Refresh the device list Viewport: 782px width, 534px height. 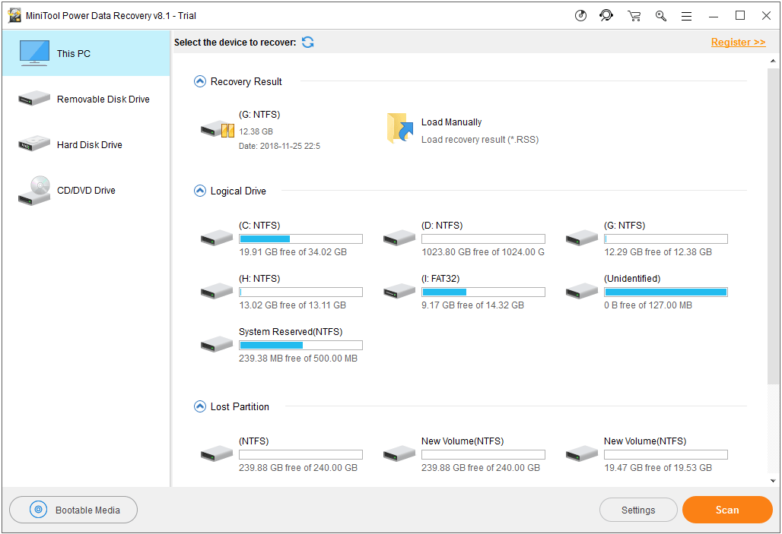[x=308, y=43]
